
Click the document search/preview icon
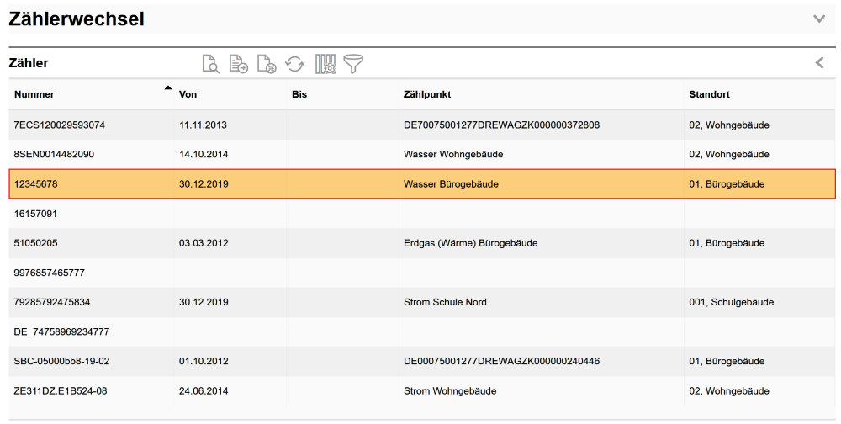211,63
